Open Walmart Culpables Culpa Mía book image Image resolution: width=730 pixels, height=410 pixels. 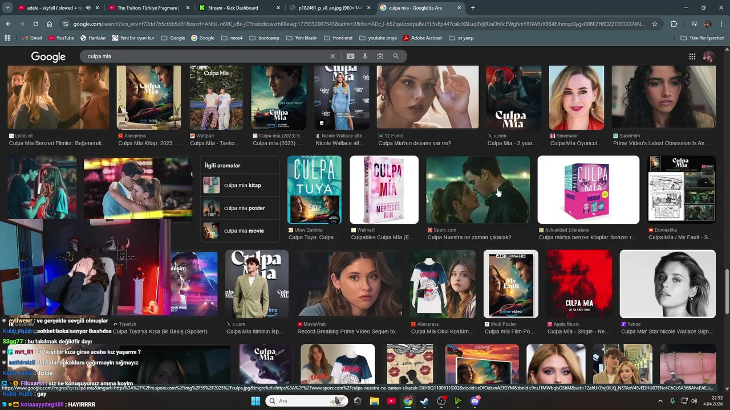click(x=384, y=190)
